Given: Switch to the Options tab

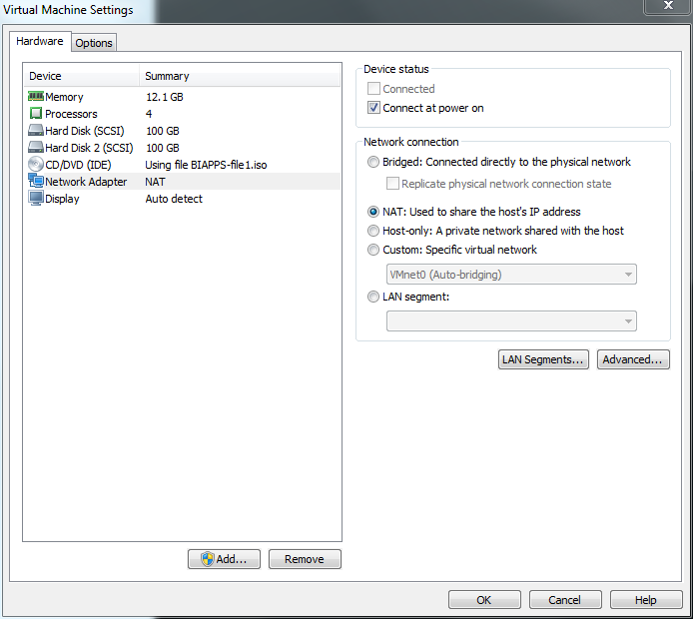Looking at the screenshot, I should (x=94, y=43).
